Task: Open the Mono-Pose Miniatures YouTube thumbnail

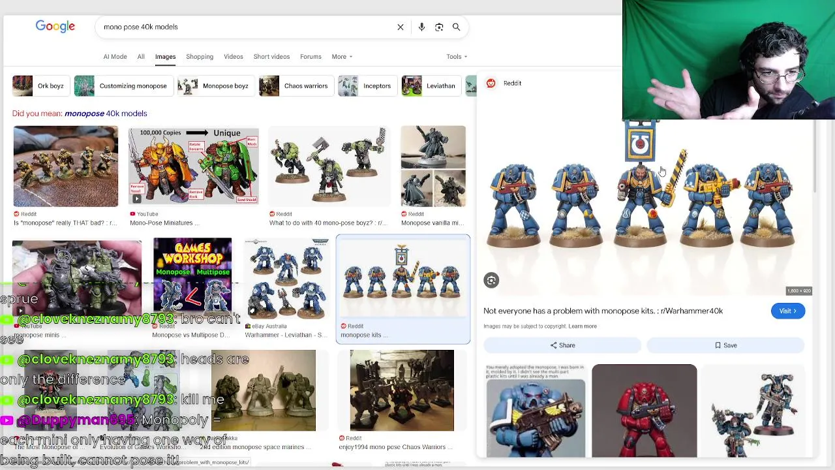Action: click(x=194, y=166)
